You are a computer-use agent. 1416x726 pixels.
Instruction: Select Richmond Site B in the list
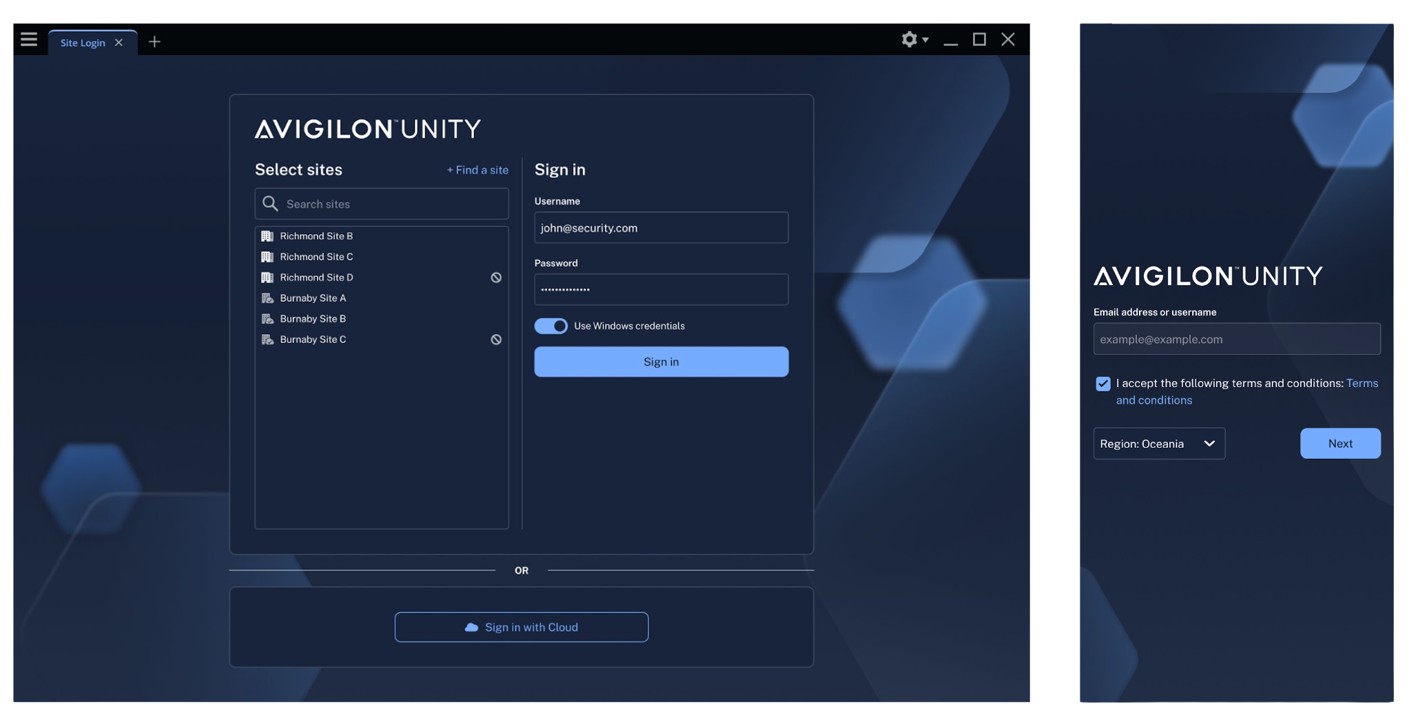[x=382, y=236]
